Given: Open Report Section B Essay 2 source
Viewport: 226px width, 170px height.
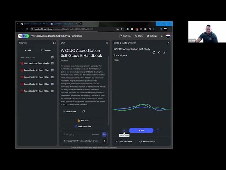Looking at the screenshot, I should point(37,77).
